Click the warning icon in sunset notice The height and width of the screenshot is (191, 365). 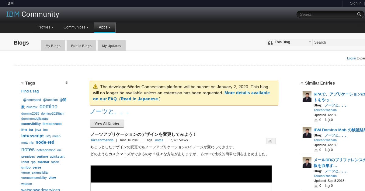[96, 86]
